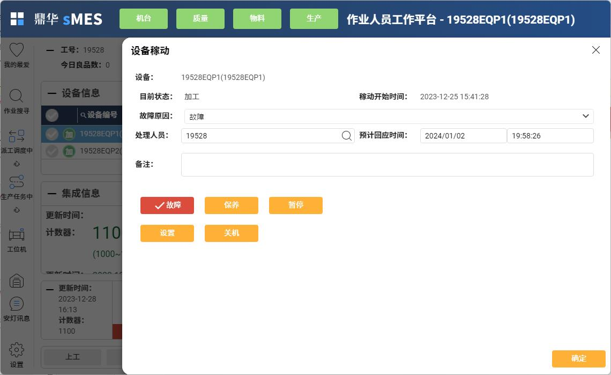Toggle select-all checkbox in device table header
Image resolution: width=611 pixels, height=375 pixels.
click(x=52, y=115)
